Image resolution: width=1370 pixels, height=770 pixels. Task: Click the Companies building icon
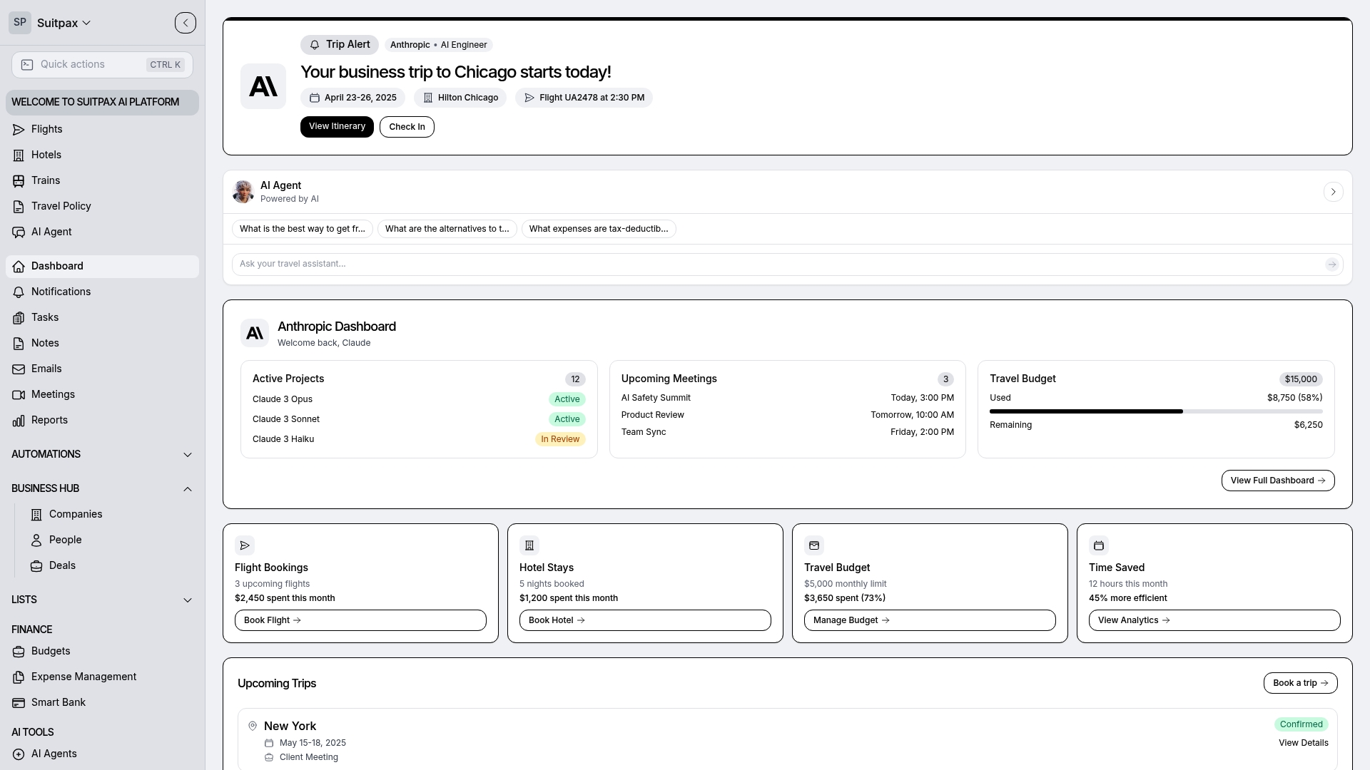[36, 515]
